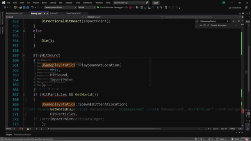Open the Find Symbol Results tab

23,135
